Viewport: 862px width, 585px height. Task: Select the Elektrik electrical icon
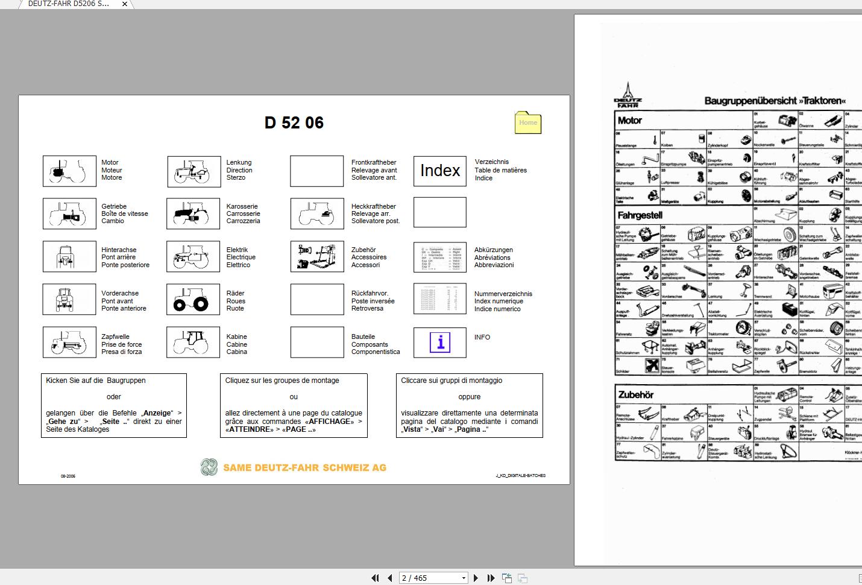193,256
